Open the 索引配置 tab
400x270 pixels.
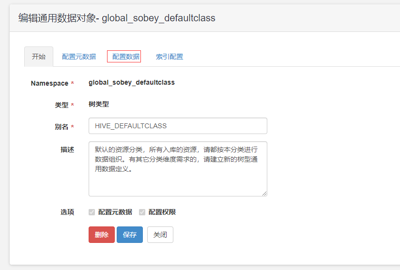pos(169,57)
